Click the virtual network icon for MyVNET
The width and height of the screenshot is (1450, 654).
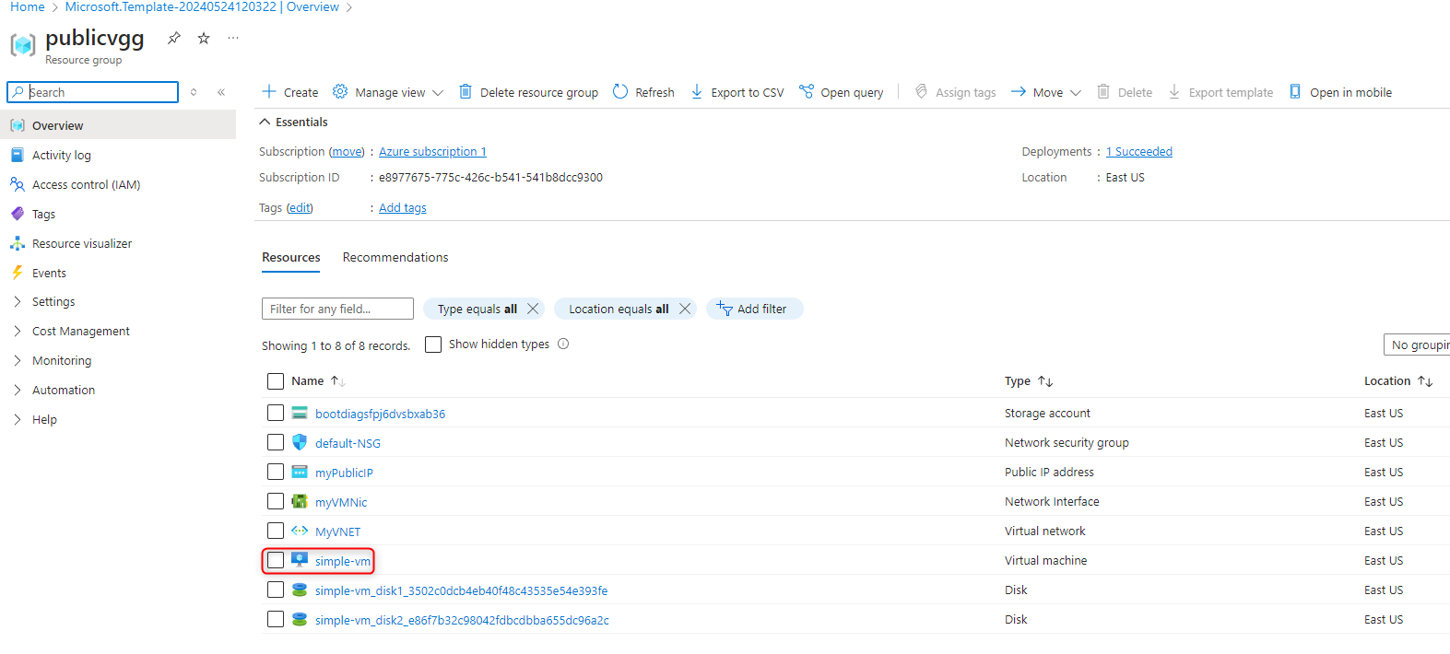300,531
